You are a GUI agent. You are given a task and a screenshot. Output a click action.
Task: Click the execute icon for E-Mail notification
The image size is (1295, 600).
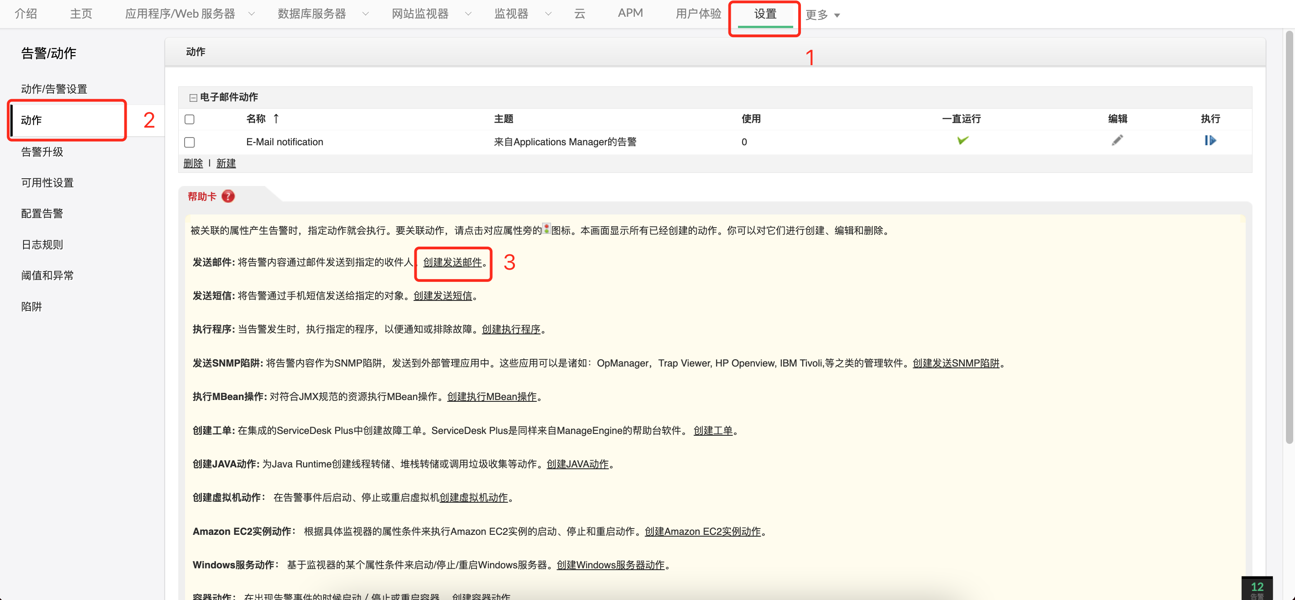1210,140
